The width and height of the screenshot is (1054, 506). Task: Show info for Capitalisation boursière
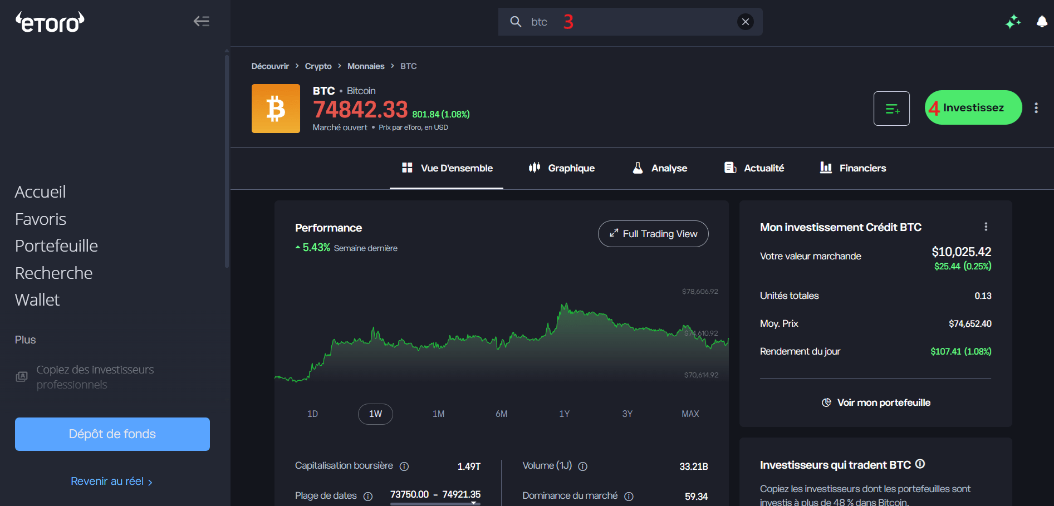pos(404,466)
